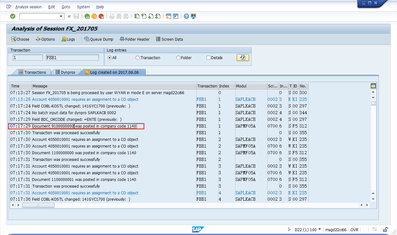Collapse command field with double chevron

[x=69, y=16]
